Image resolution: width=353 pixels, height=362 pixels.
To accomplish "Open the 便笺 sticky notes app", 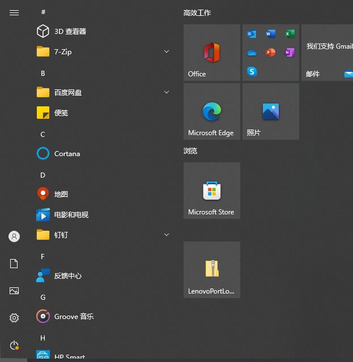I will 61,113.
